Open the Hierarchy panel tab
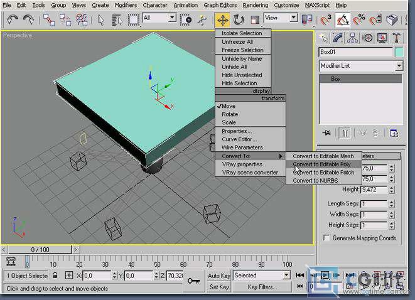 353,38
